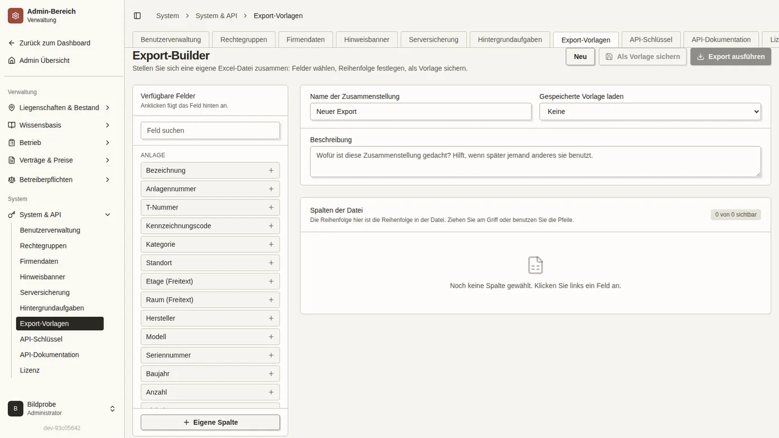Click the Wissensbasis book icon

12,125
